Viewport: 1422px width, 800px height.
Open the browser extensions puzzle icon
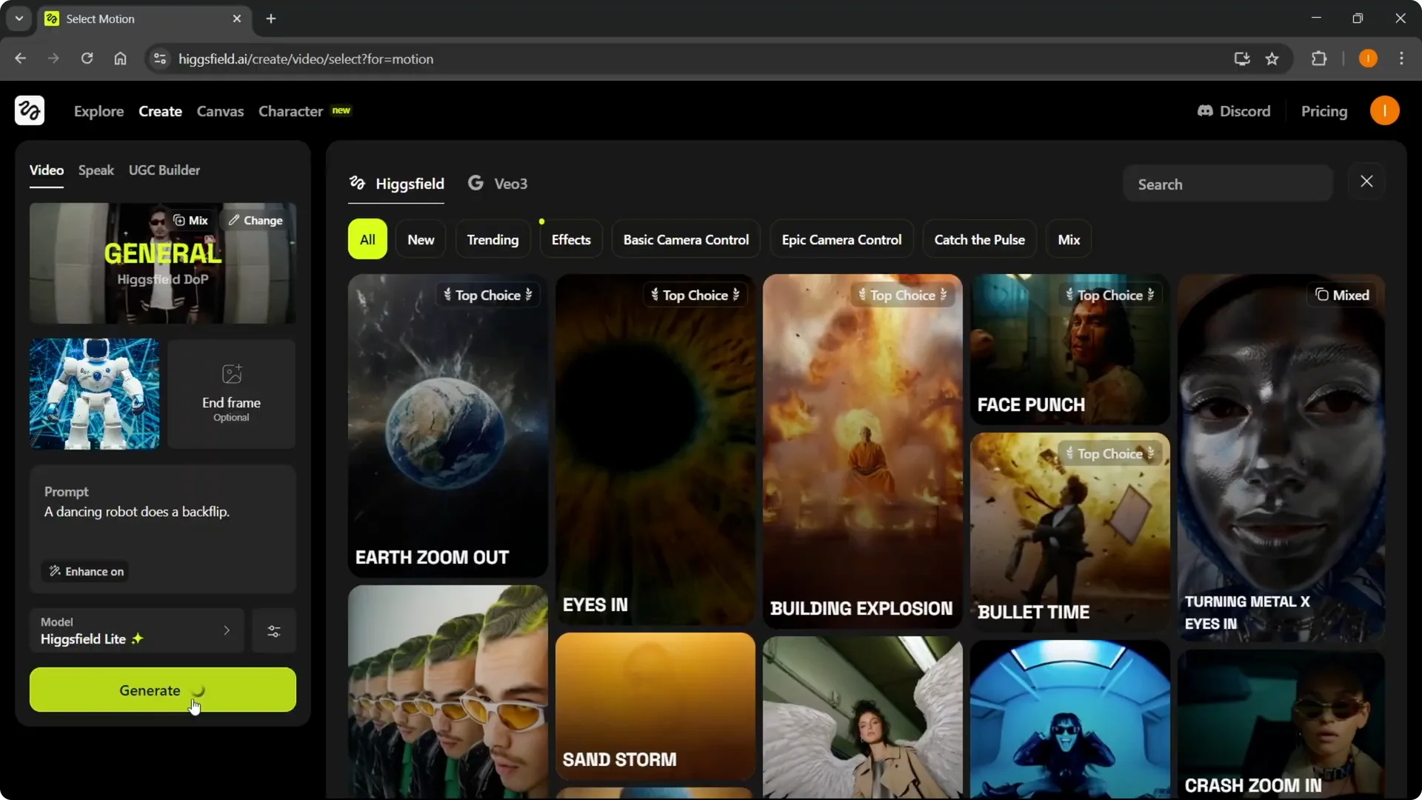click(1321, 59)
